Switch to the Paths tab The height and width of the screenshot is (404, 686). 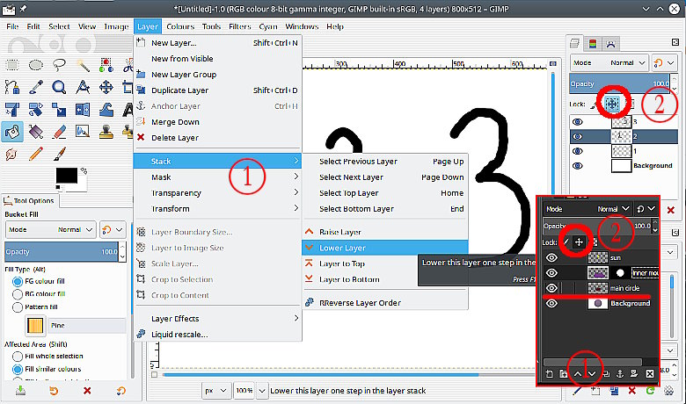pos(610,43)
